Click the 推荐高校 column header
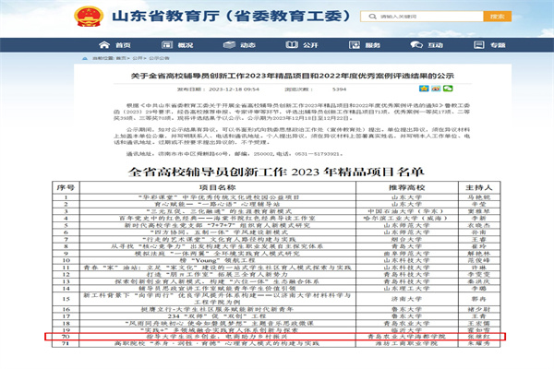This screenshot has width=554, height=369. point(406,187)
